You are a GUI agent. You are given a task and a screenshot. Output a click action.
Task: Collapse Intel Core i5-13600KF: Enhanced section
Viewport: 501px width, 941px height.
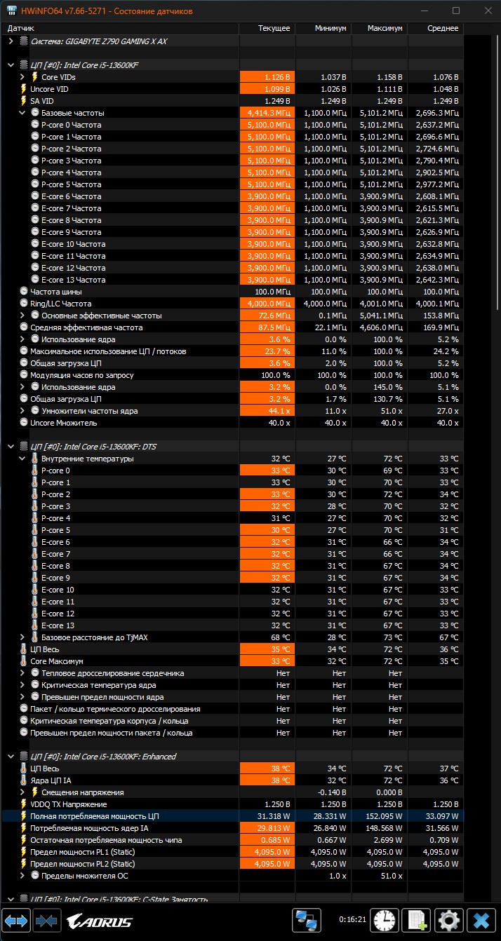11,757
